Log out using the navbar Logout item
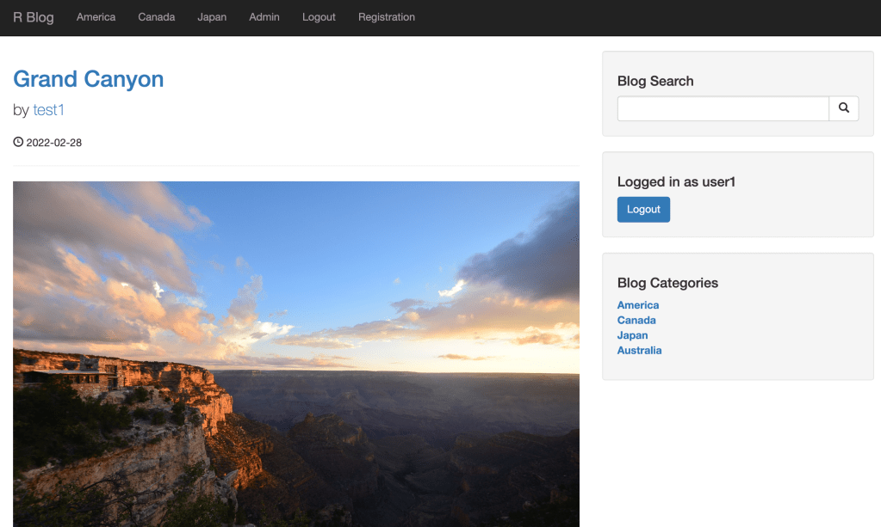 (x=318, y=16)
